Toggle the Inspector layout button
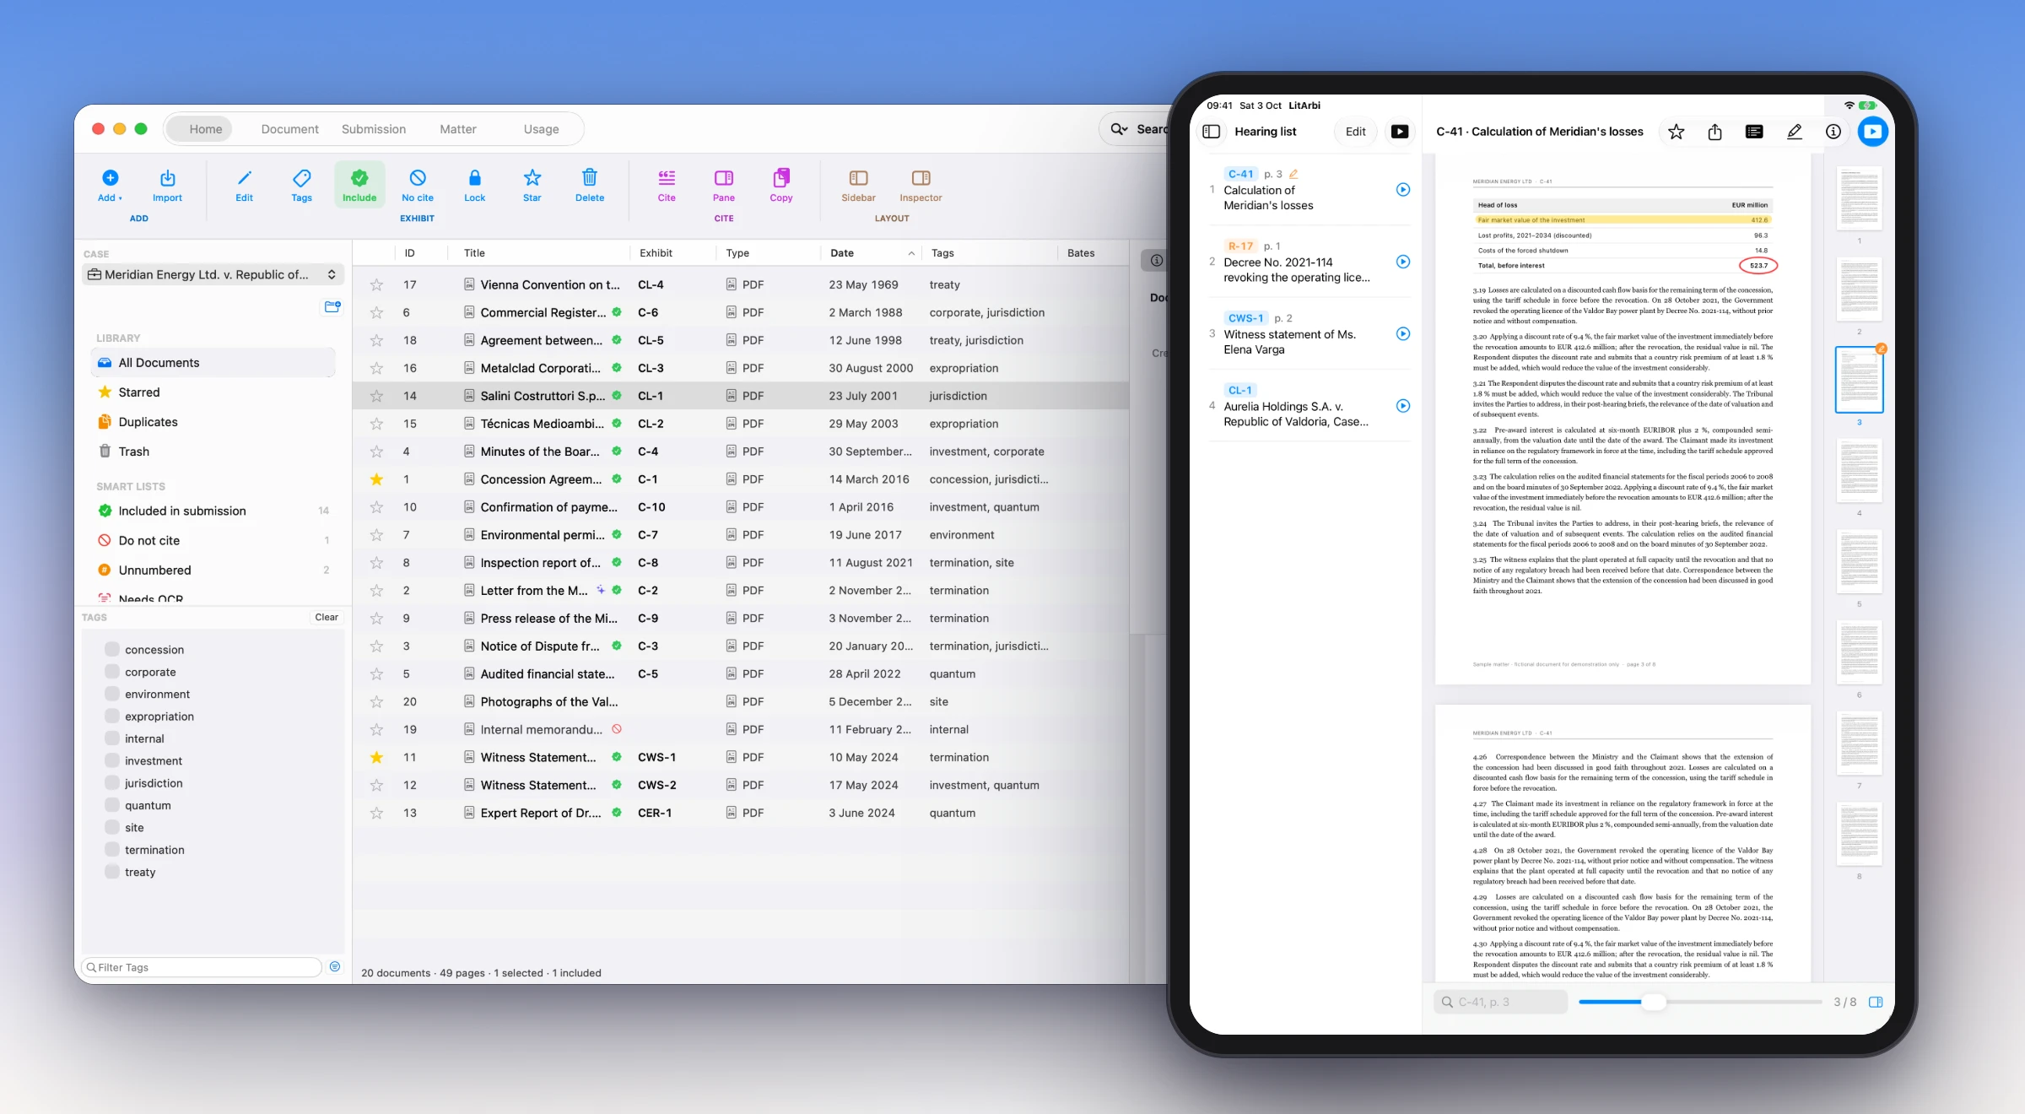This screenshot has height=1114, width=2025. coord(921,185)
